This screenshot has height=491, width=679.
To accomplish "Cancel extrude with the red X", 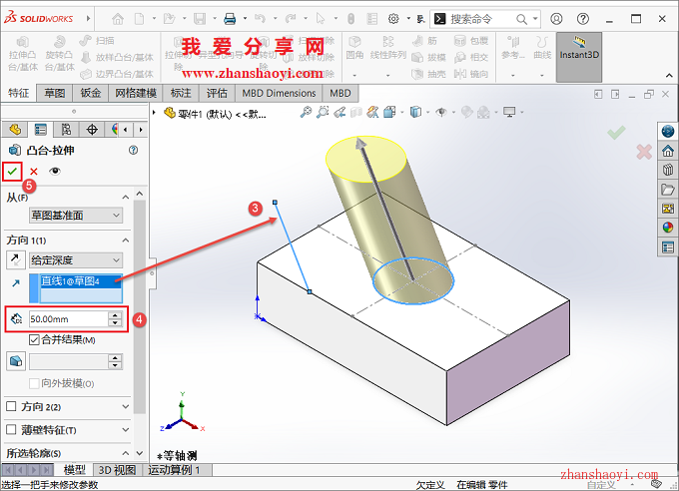I will tap(34, 171).
